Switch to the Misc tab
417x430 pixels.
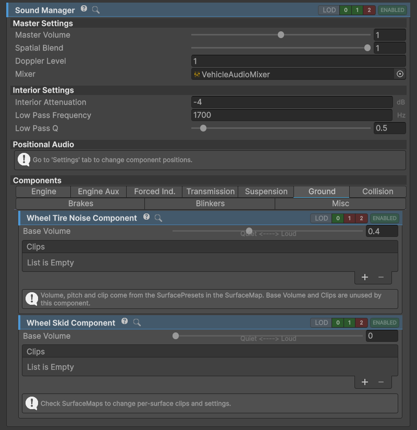click(340, 204)
